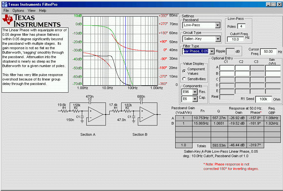This screenshot has height=191, width=283.
Task: Click the Optional Entry row A Gain field
Action: tap(273, 68)
